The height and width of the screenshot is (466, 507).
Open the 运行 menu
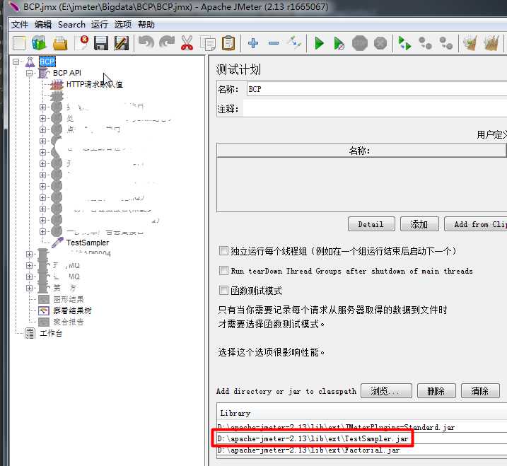99,25
